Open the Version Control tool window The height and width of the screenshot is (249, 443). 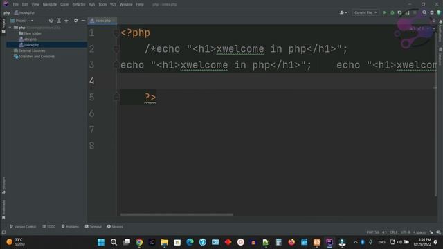[x=23, y=227]
